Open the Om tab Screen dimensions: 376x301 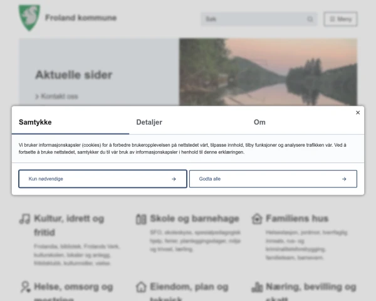tap(259, 122)
